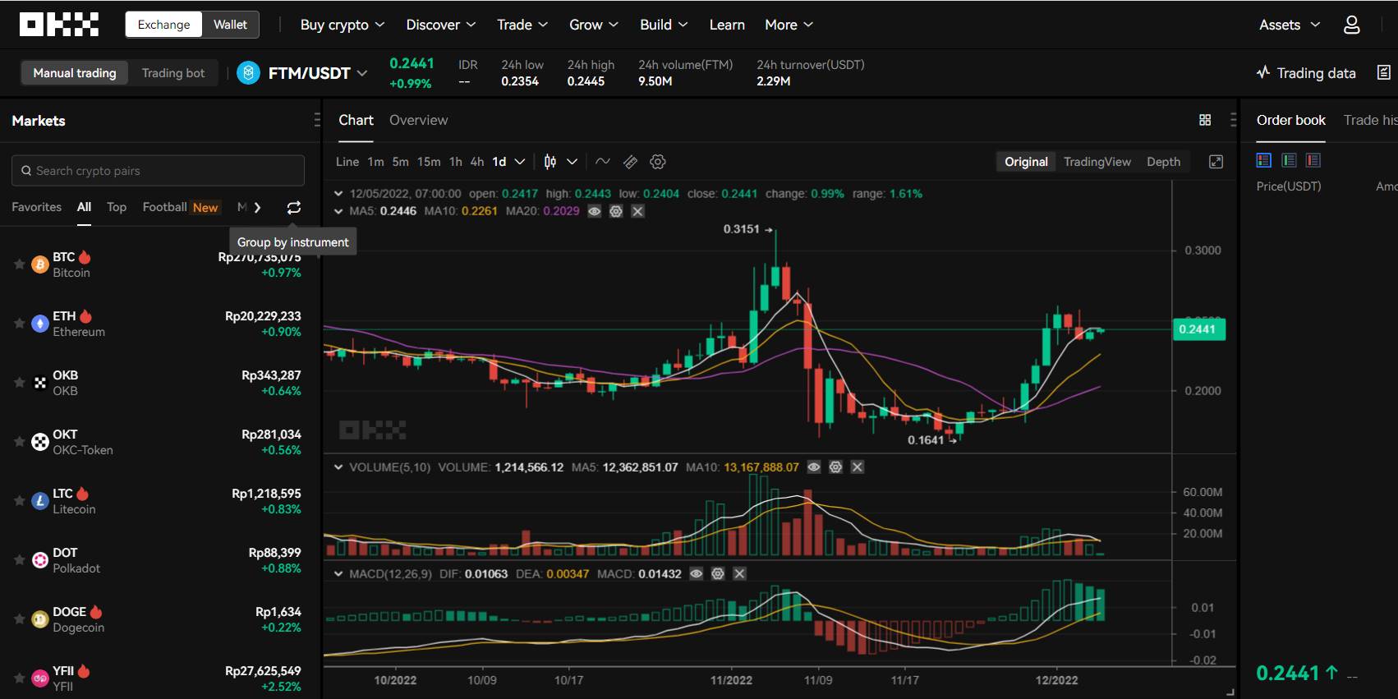Expand Discover menu
The height and width of the screenshot is (699, 1398).
[441, 25]
